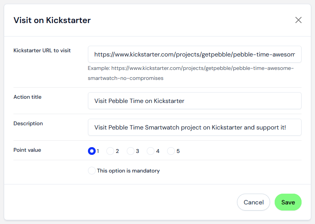Click the Kickstarter URL to visit field
The height and width of the screenshot is (224, 315).
pos(194,54)
